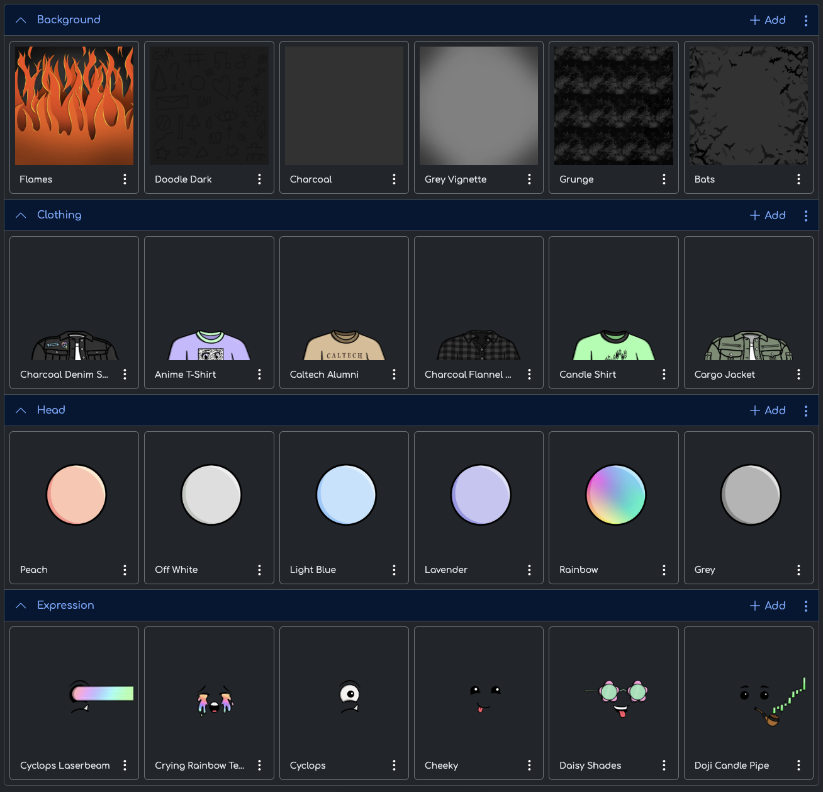
Task: Open options menu for Grey Vignette
Action: [529, 179]
